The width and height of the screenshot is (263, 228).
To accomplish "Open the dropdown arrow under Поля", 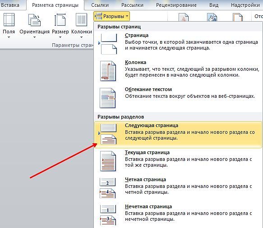I will 9,37.
